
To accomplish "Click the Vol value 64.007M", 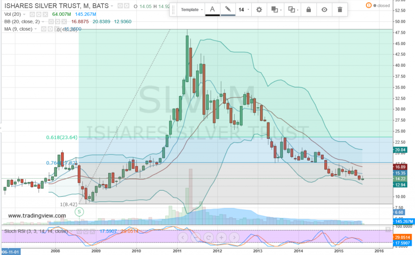I will tap(61, 14).
